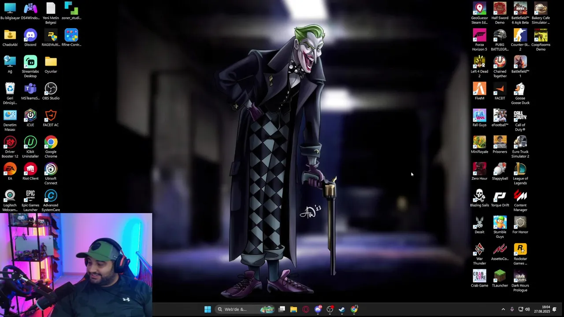
Task: Select Bu bilgisayar desktop icon
Action: [x=10, y=11]
